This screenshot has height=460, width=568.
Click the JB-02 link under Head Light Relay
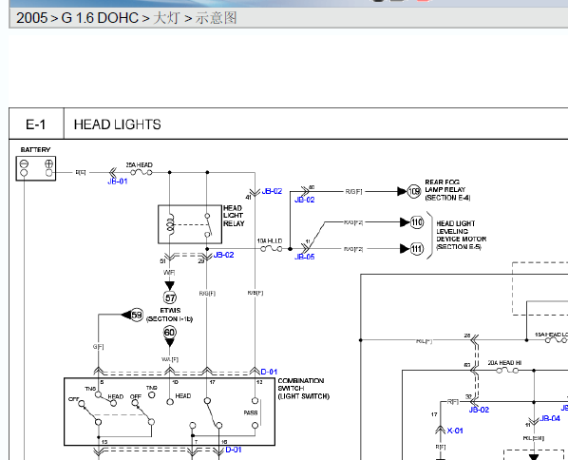(224, 255)
